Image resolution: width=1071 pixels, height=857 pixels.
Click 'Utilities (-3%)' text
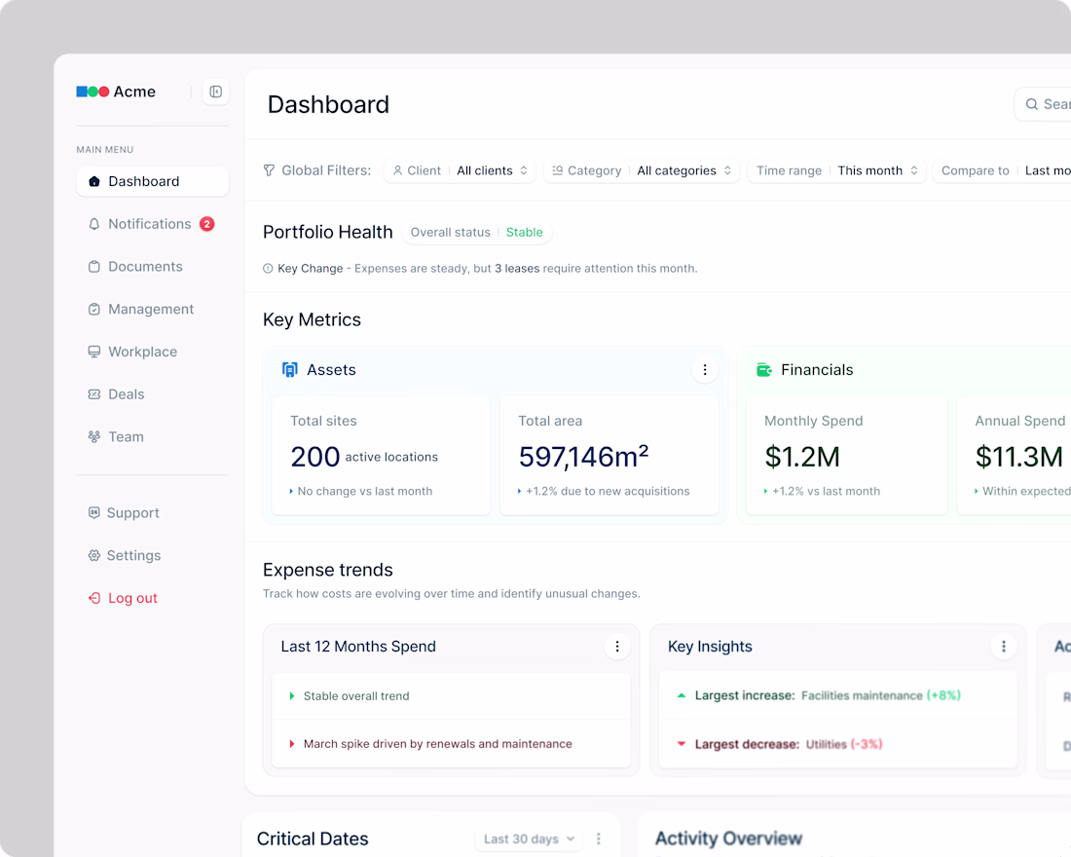click(x=844, y=744)
